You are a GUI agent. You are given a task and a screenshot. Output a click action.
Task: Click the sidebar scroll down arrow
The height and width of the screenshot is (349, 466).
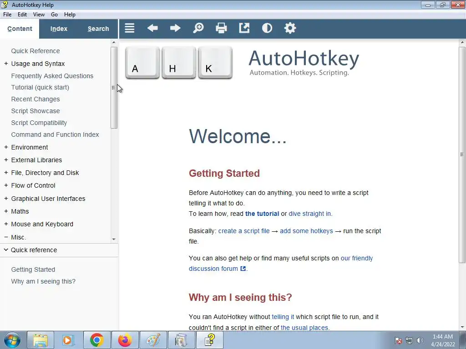pos(113,239)
